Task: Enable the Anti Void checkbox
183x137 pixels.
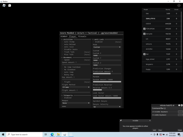Action: pyautogui.click(x=63, y=47)
